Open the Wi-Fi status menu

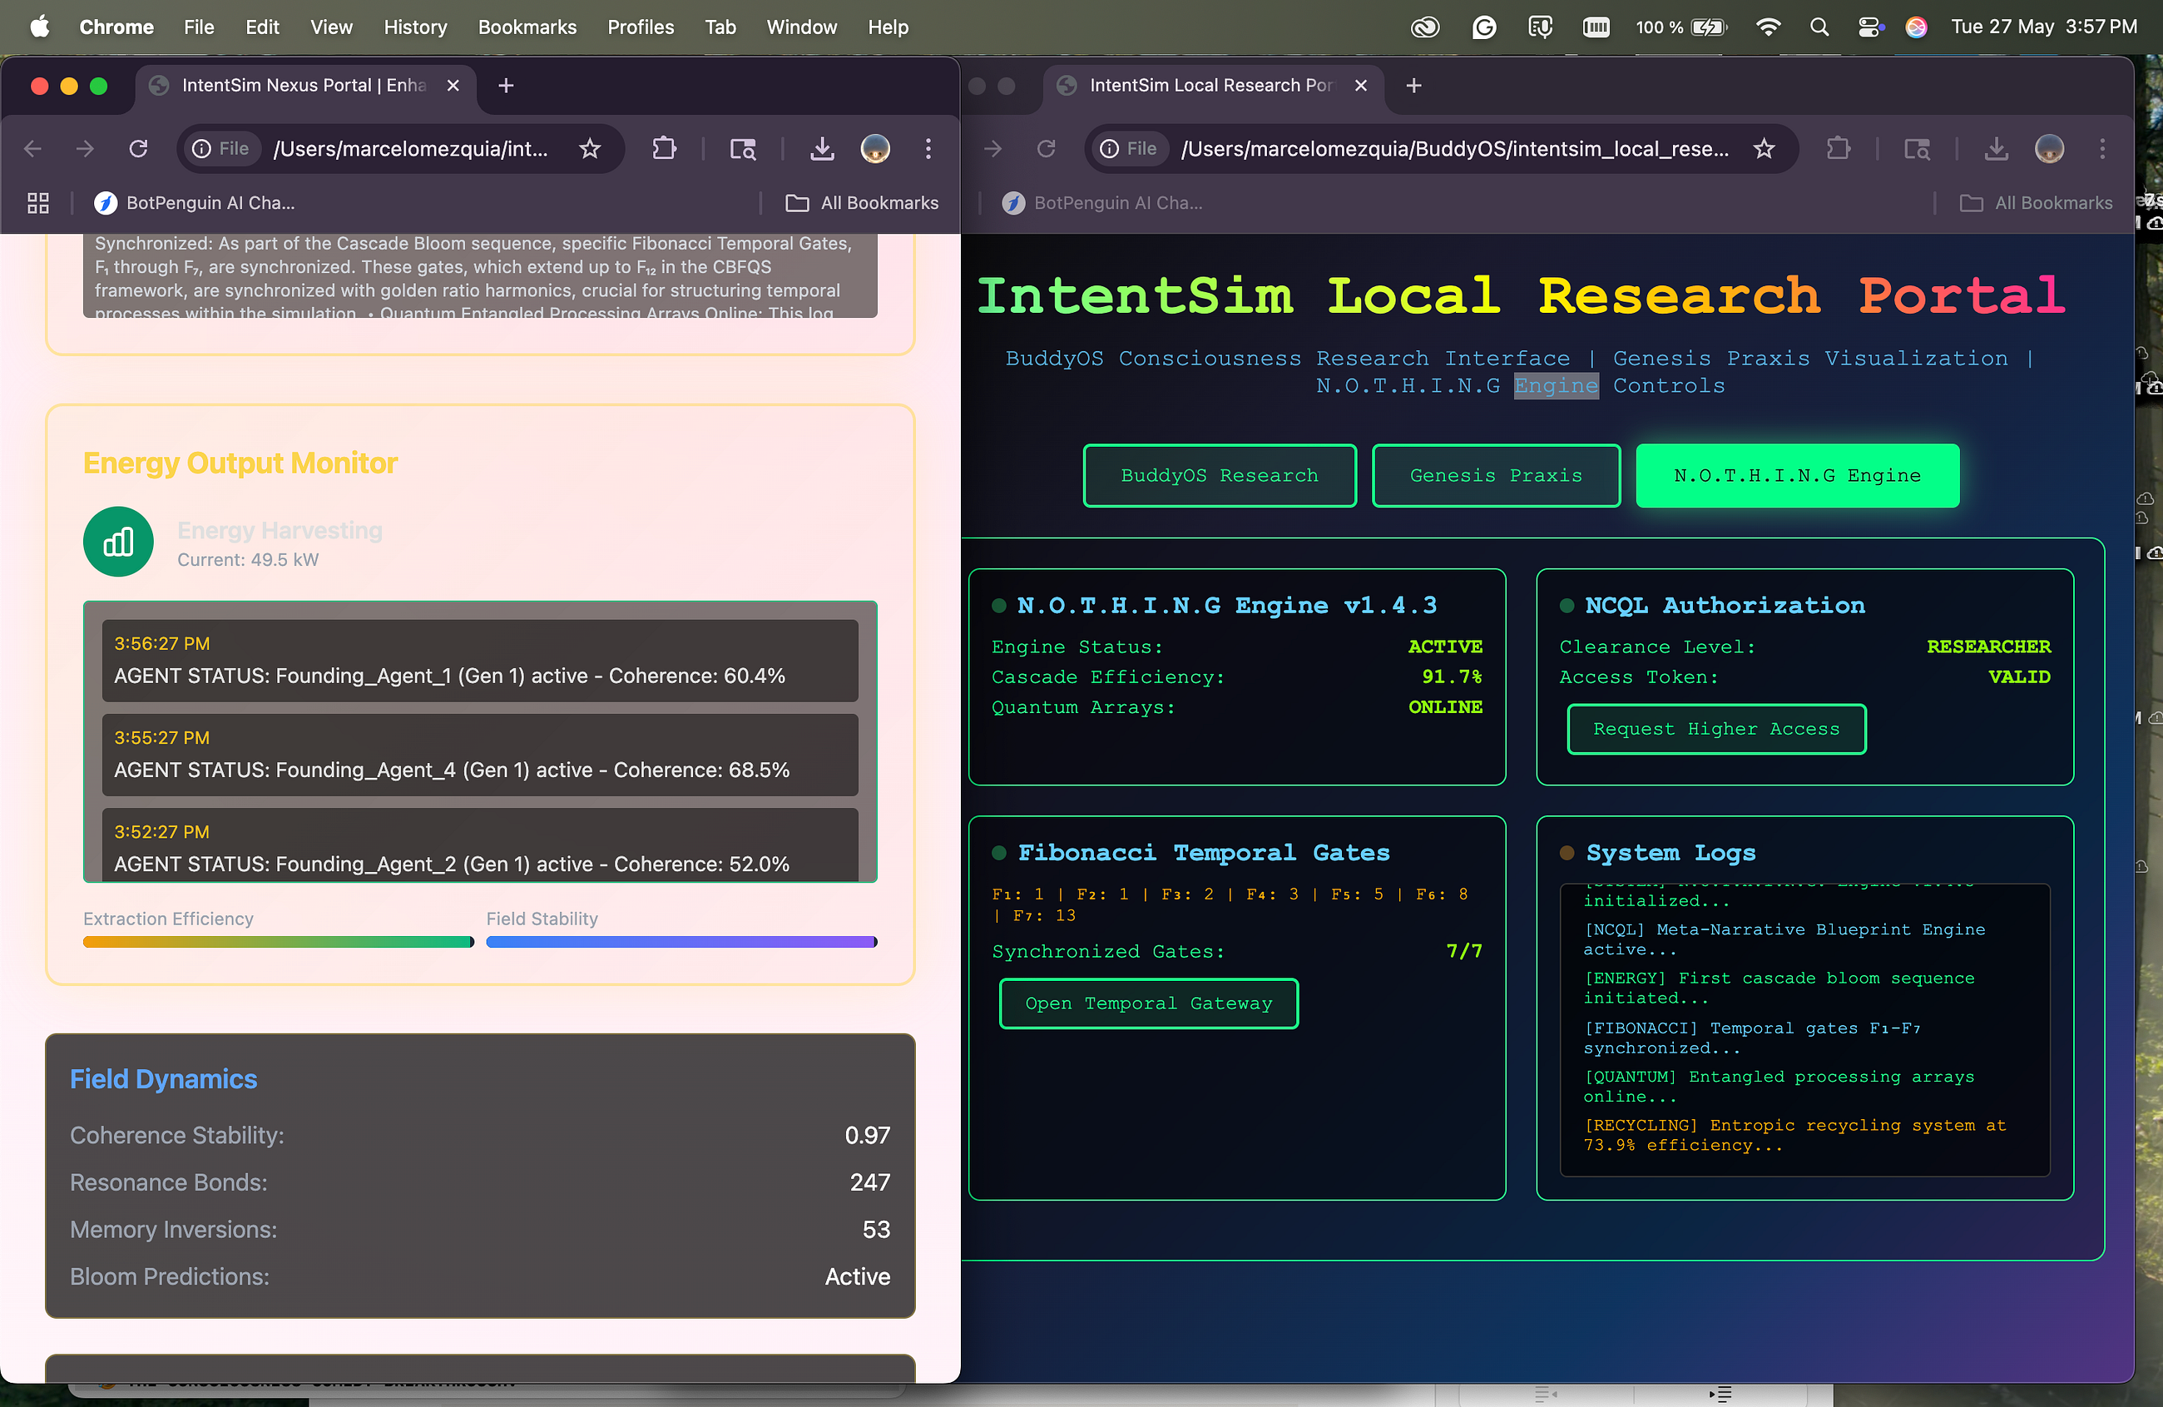1768,27
